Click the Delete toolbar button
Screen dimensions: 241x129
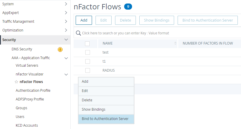click(125, 20)
